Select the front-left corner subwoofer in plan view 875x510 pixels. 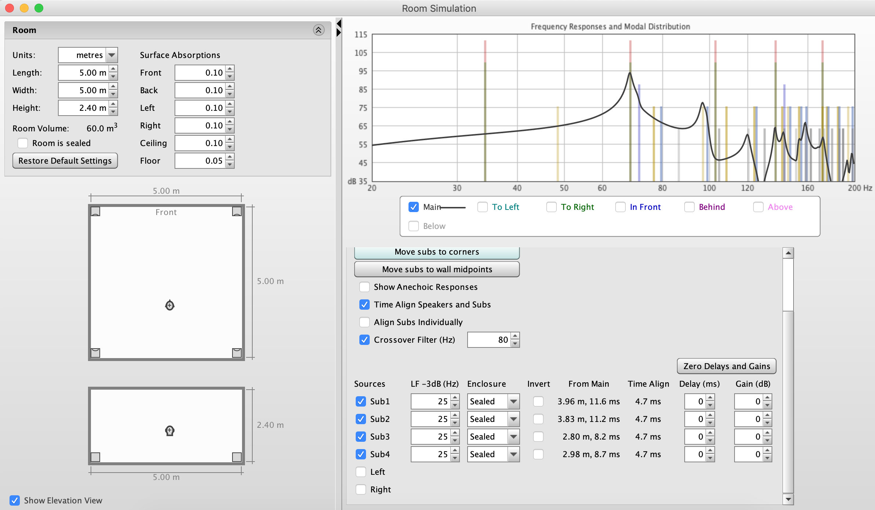pyautogui.click(x=95, y=211)
